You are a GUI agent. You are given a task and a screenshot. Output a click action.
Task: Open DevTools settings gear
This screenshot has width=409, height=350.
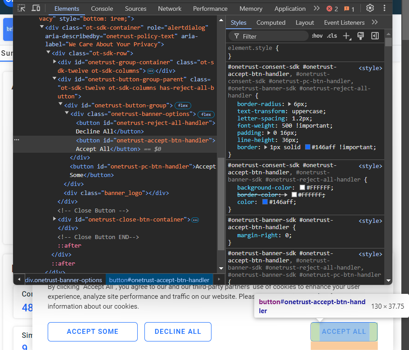coord(370,8)
